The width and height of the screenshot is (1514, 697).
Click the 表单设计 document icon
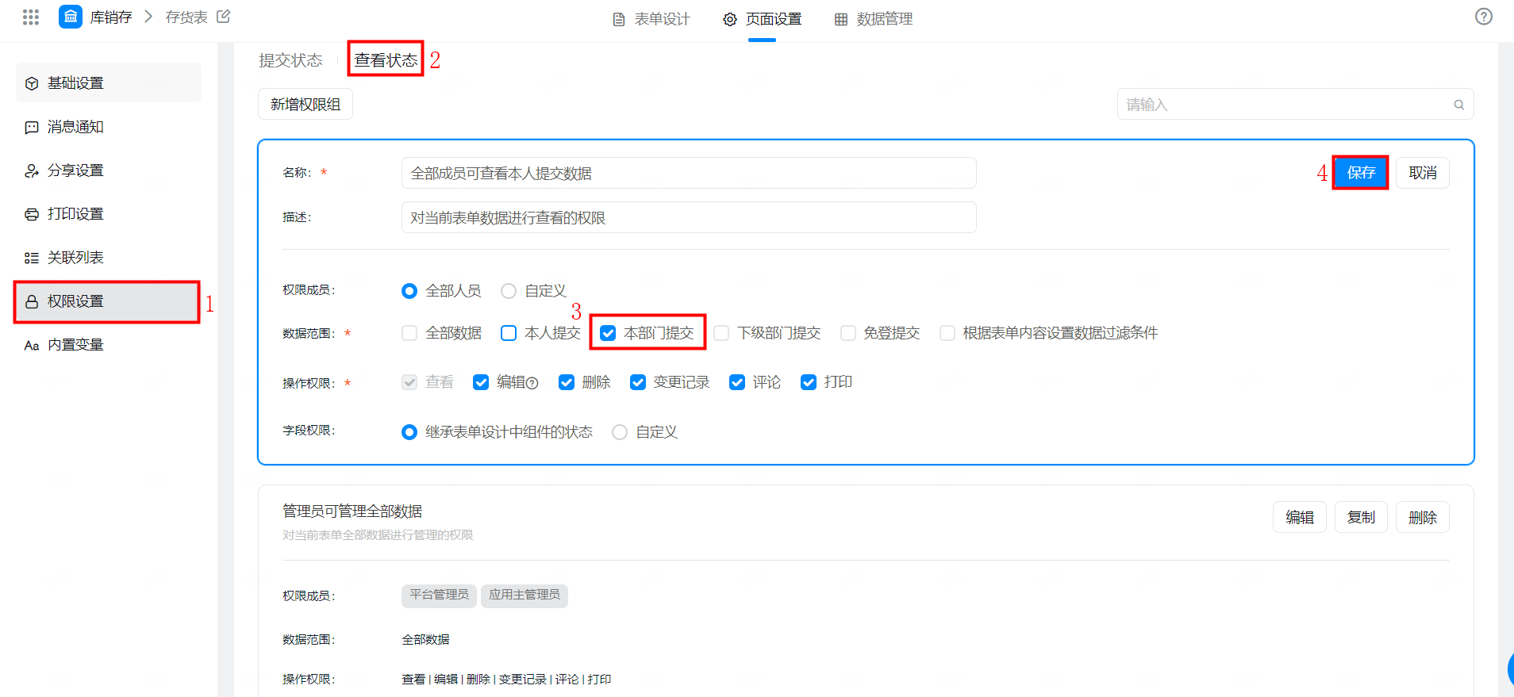click(619, 19)
